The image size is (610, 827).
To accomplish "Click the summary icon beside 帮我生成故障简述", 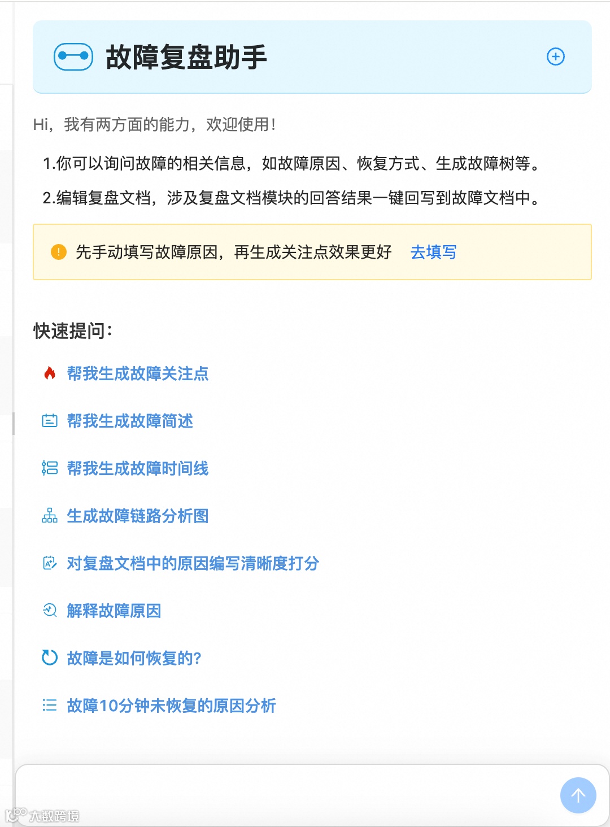I will coord(50,420).
